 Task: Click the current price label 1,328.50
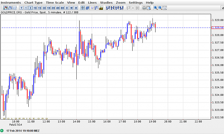[x=218, y=28]
